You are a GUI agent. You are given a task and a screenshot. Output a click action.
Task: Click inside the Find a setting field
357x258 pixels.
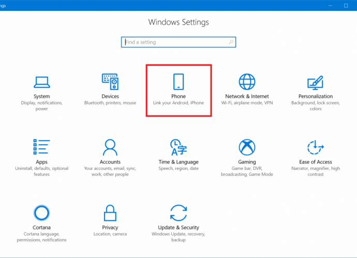pos(178,42)
